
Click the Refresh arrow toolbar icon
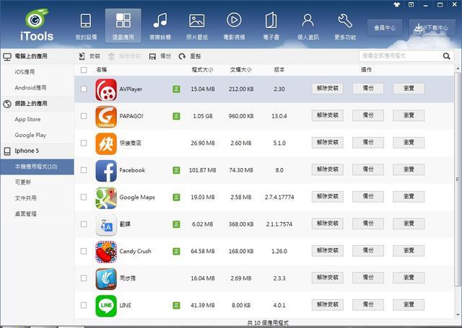[x=182, y=56]
